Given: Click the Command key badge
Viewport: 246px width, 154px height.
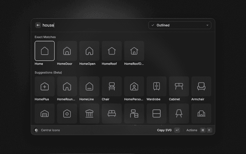Looking at the screenshot, I should (203, 130).
